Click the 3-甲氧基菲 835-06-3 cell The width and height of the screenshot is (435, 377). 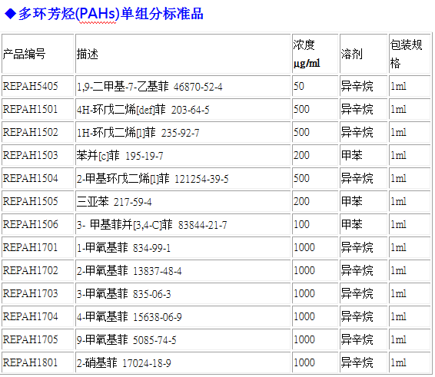point(183,293)
